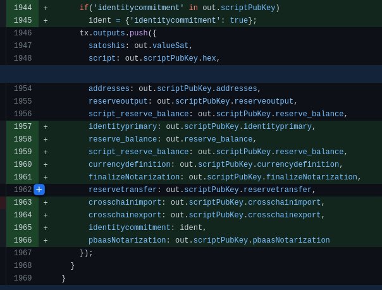Click the crosschainexport property code
Viewport: 382px width, 290px height.
207,215
